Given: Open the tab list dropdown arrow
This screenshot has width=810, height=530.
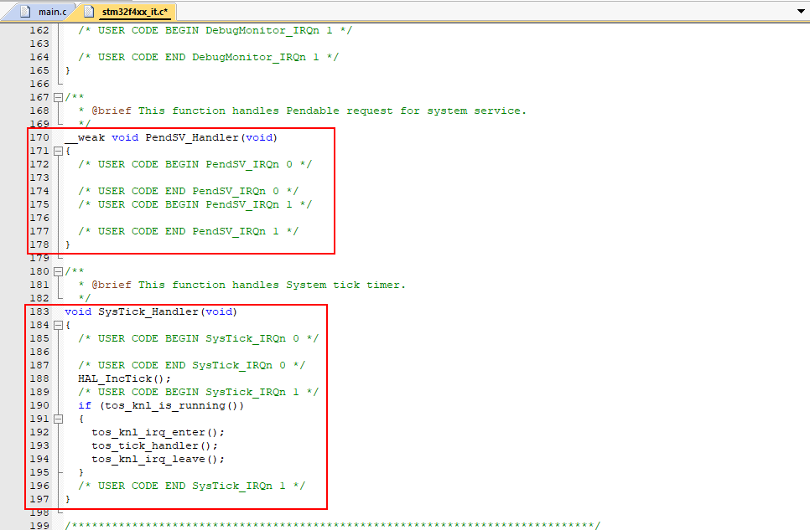Looking at the screenshot, I should 801,11.
